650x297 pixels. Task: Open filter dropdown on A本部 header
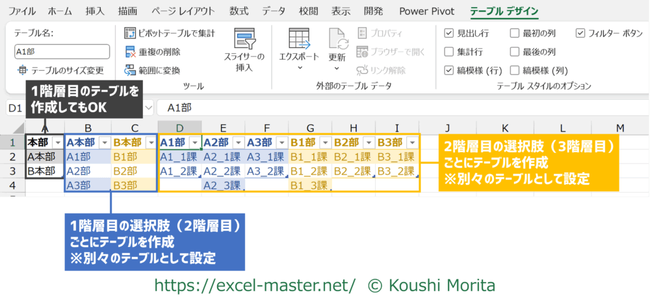click(104, 143)
